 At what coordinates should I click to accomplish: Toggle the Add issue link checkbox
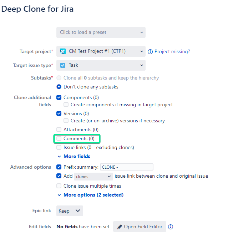[59, 176]
